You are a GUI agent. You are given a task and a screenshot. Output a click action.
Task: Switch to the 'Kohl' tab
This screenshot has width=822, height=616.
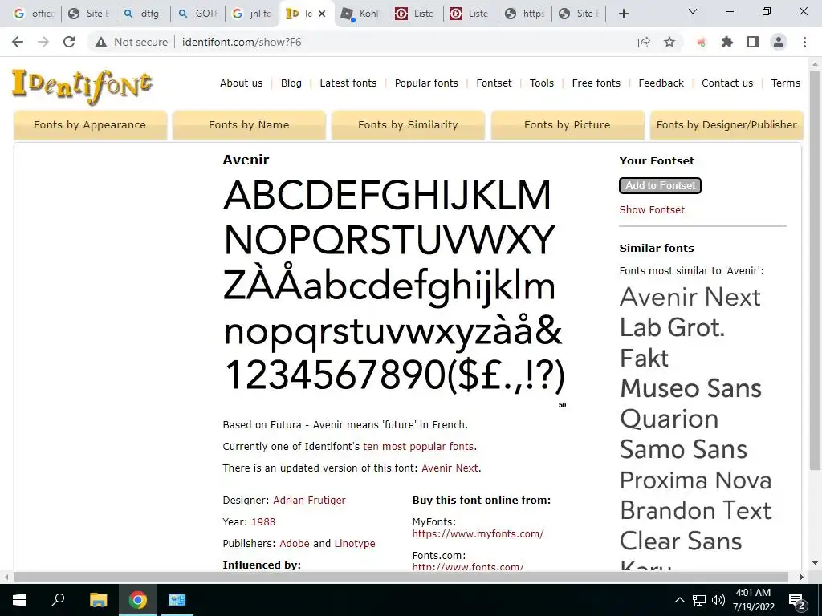tap(361, 14)
